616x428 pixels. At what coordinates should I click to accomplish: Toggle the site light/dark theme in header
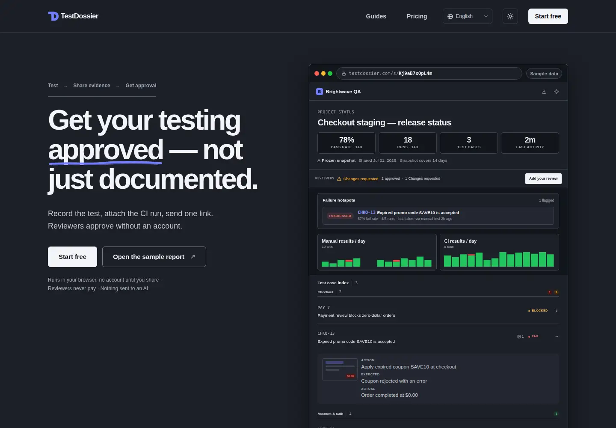510,16
